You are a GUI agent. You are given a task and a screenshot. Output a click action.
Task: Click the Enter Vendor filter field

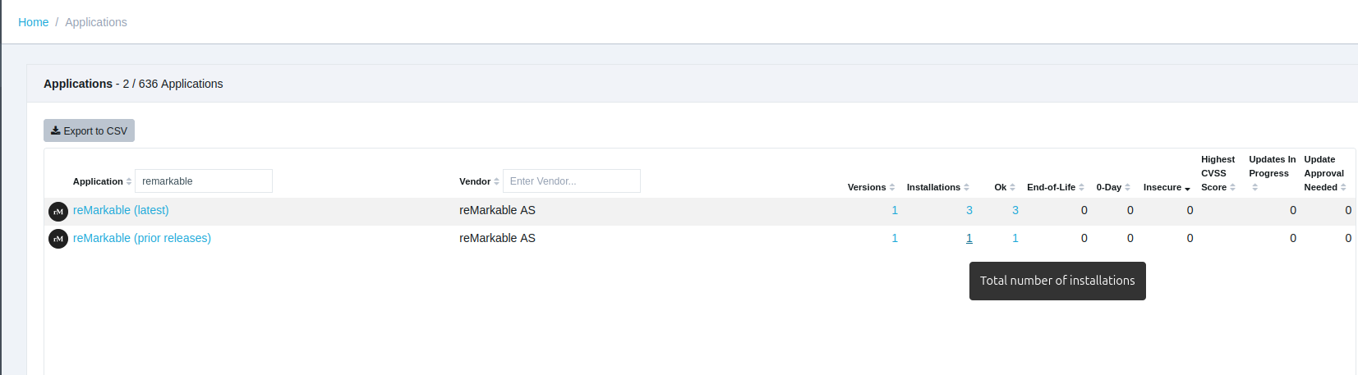click(x=571, y=181)
